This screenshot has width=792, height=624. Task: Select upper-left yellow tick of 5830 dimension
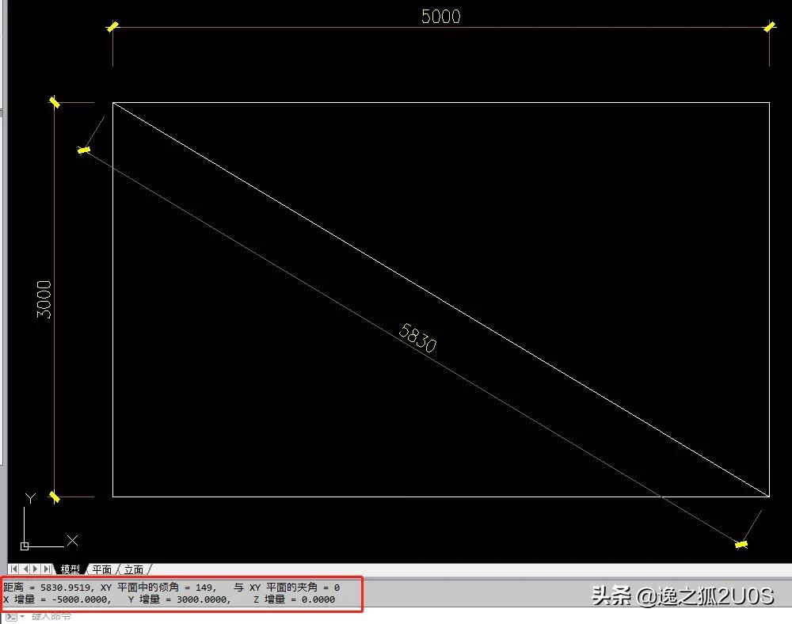[84, 150]
